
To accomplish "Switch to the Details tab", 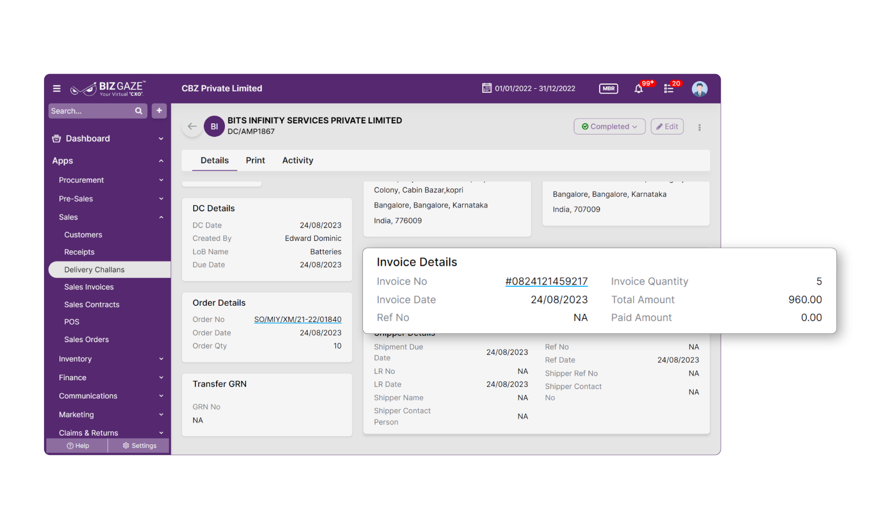I will point(215,160).
